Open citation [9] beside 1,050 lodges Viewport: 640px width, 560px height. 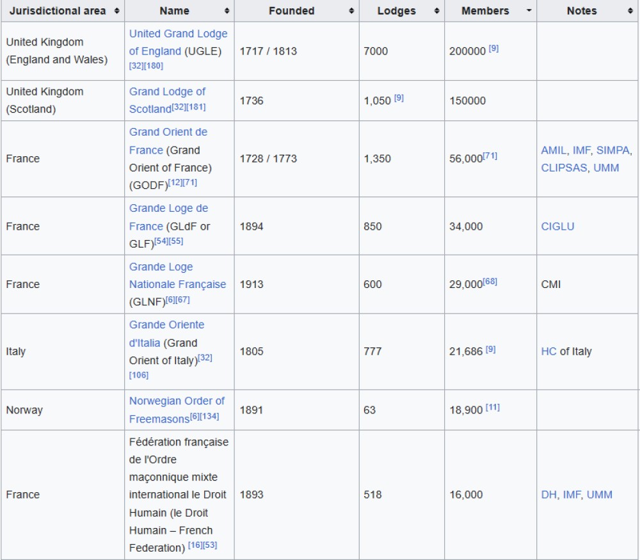(x=399, y=98)
